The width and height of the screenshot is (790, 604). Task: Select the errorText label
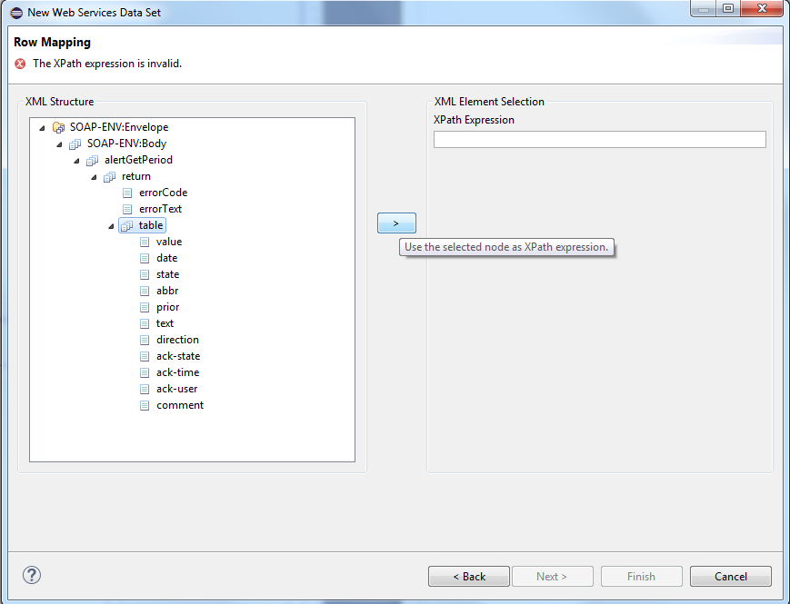click(160, 209)
